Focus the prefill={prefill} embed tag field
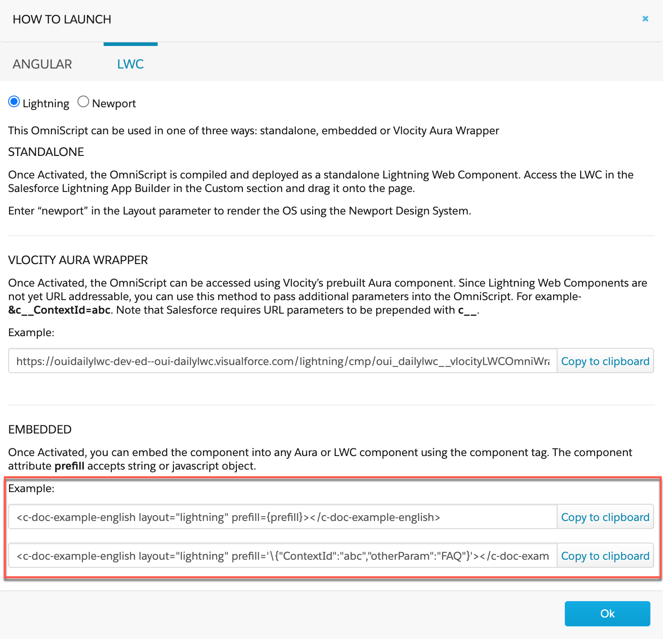 [x=283, y=517]
